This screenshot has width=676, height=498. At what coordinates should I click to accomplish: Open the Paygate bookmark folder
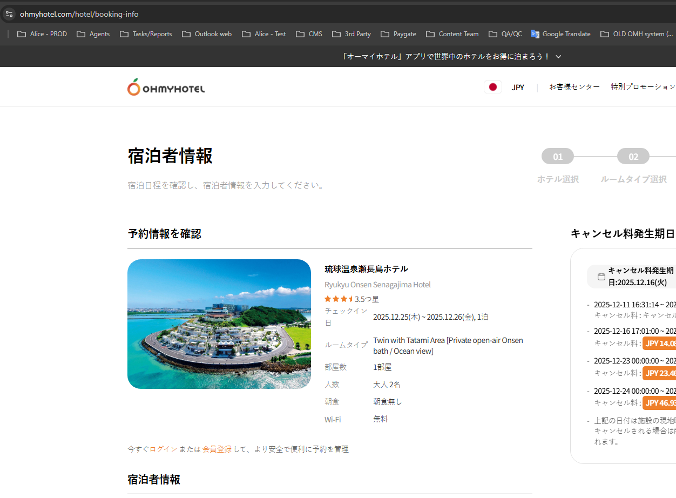(398, 34)
